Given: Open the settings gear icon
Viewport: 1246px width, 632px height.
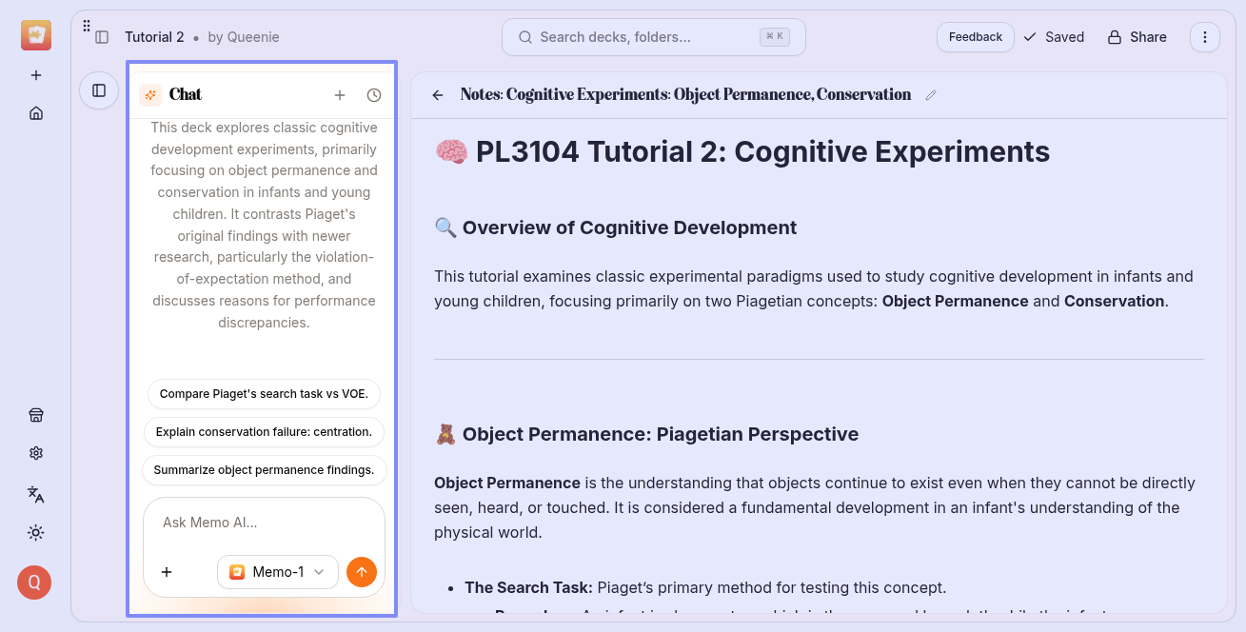Looking at the screenshot, I should pyautogui.click(x=36, y=453).
